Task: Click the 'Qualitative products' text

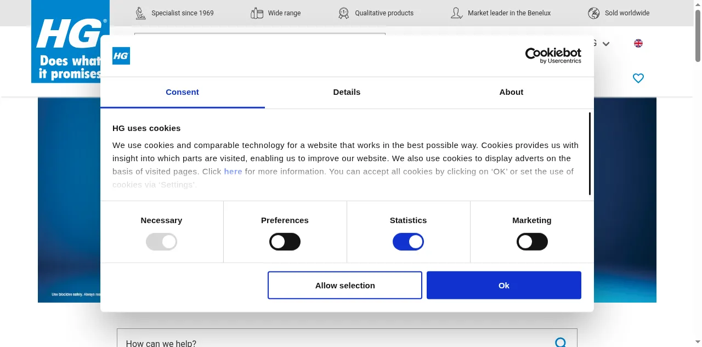Action: (384, 13)
